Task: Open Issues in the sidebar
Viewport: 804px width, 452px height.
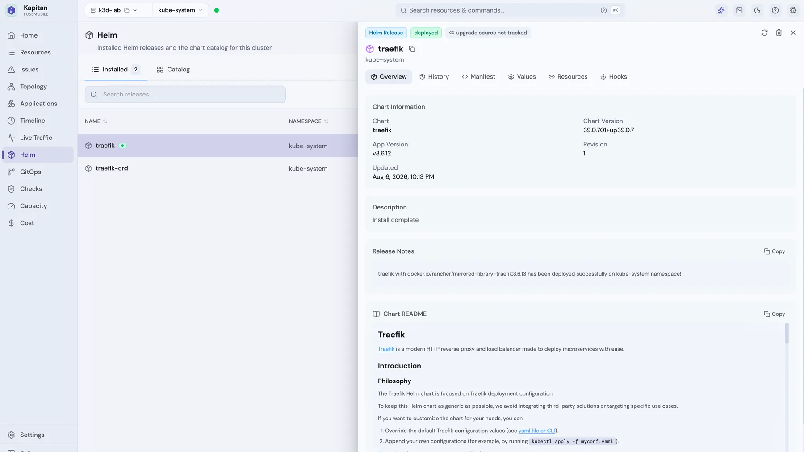Action: pyautogui.click(x=38, y=69)
